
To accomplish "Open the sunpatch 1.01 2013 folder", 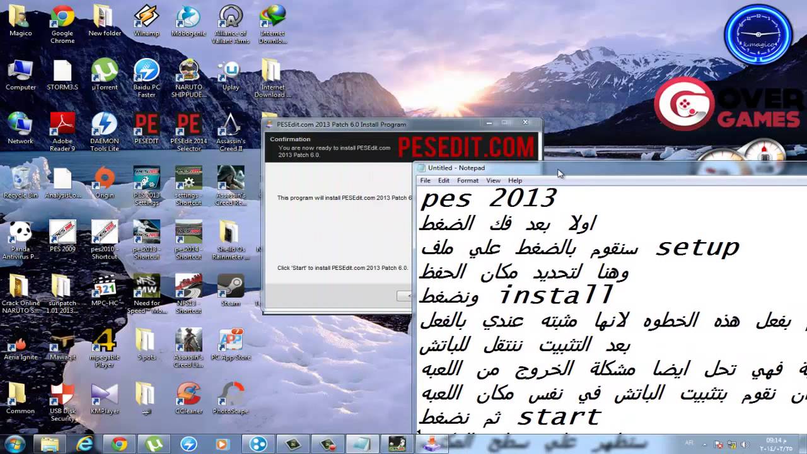I will click(x=62, y=293).
